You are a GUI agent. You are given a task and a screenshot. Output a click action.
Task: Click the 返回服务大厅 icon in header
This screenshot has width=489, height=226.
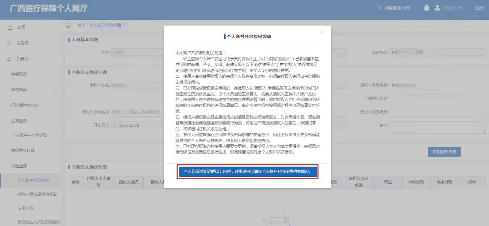379,8
